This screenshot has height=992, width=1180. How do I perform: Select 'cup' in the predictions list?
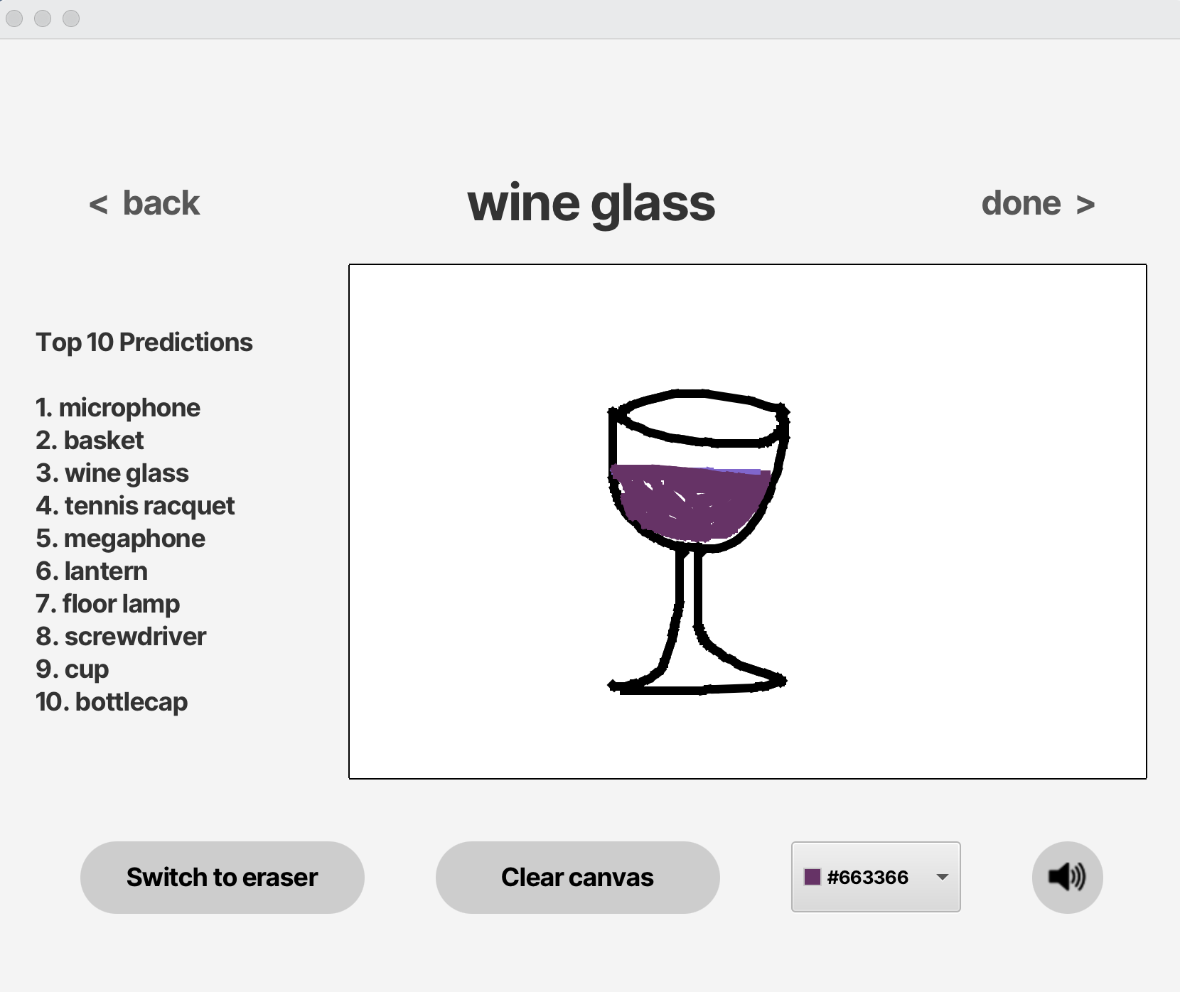tap(72, 669)
